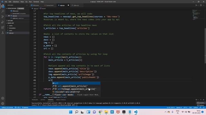The width and height of the screenshot is (206, 115).
Task: Choose flask-user-model autocomplete suggestion
Action: [x=76, y=95]
